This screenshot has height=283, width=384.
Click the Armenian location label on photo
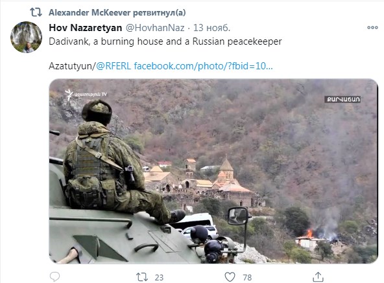(x=342, y=99)
